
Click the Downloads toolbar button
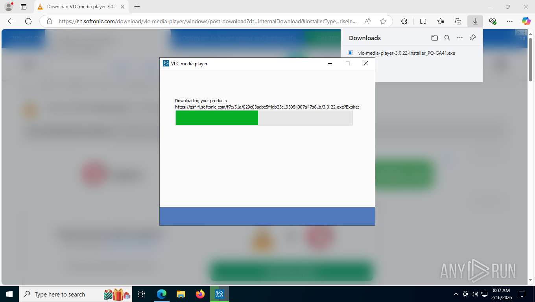(x=475, y=21)
